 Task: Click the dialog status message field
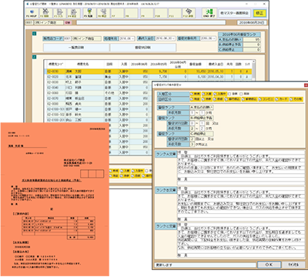coord(205,265)
